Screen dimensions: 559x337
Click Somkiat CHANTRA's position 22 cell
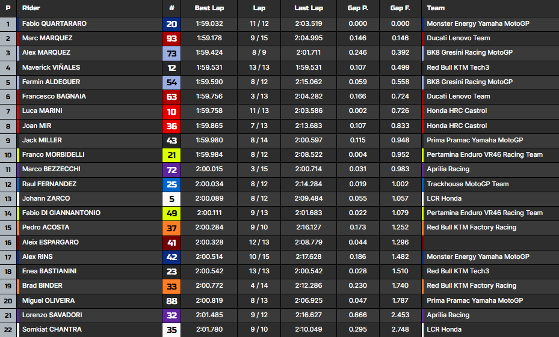coord(8,330)
